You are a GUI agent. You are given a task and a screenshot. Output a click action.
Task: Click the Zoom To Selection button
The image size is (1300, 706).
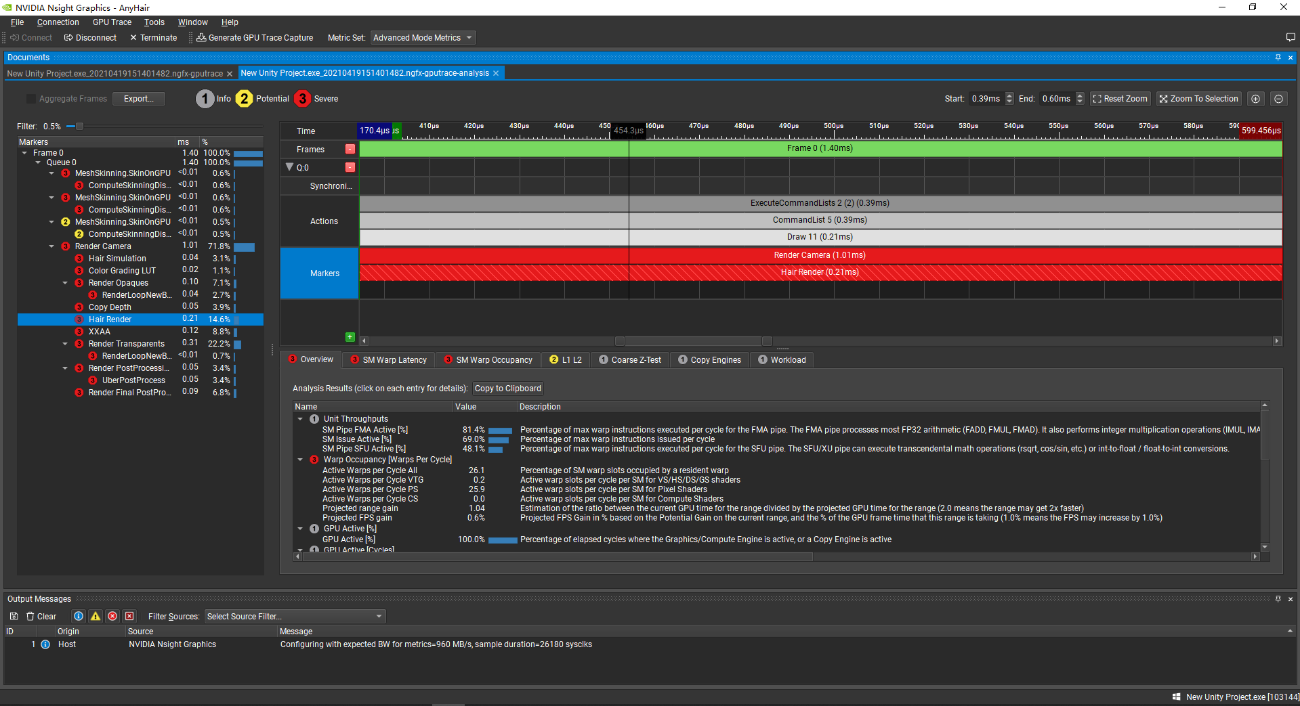[x=1198, y=99]
